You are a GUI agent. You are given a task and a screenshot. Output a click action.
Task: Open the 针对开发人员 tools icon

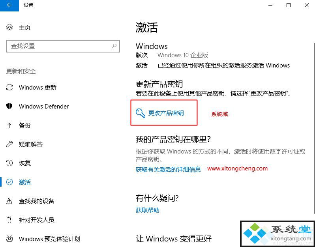[9, 220]
